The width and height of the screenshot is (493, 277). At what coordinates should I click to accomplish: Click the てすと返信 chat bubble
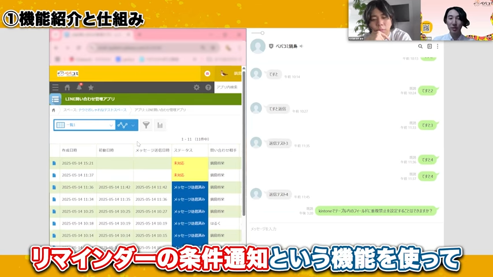277,109
